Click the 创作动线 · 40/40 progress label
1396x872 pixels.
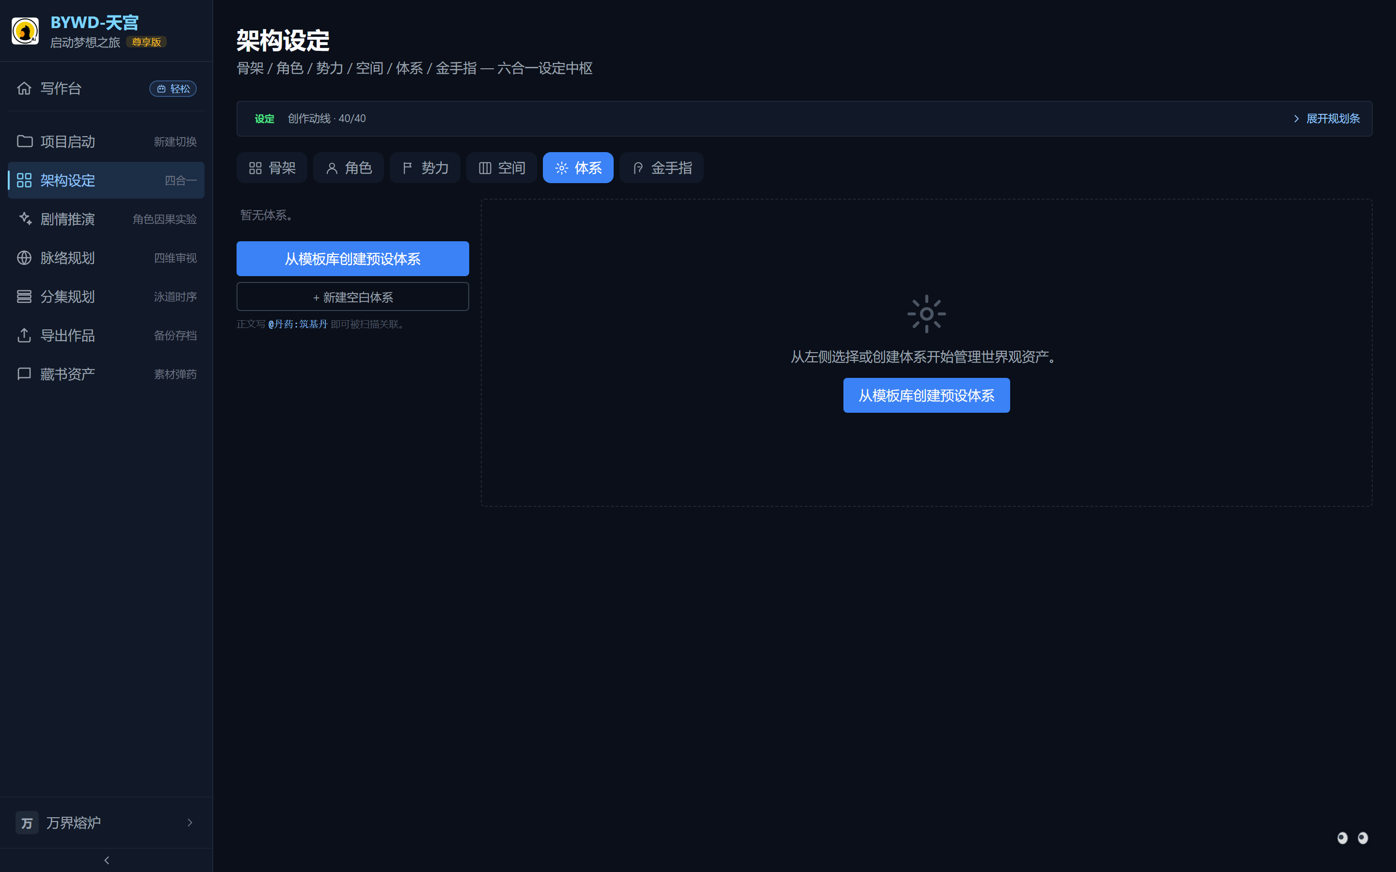click(327, 118)
